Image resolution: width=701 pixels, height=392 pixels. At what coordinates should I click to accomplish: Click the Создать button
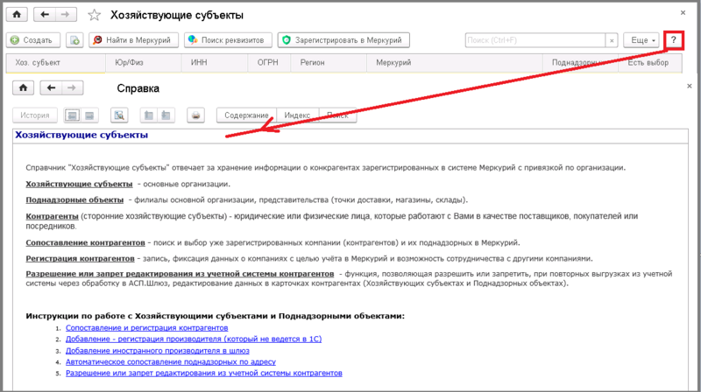click(x=32, y=40)
